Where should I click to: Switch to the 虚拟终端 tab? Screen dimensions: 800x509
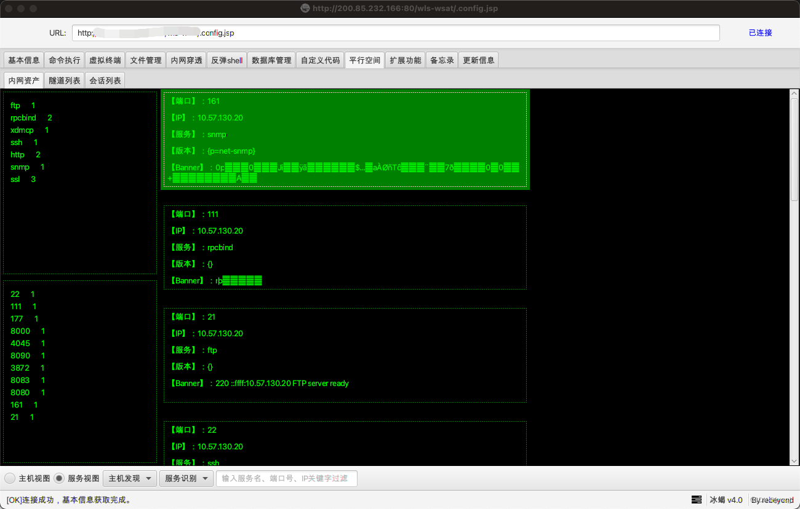point(105,60)
